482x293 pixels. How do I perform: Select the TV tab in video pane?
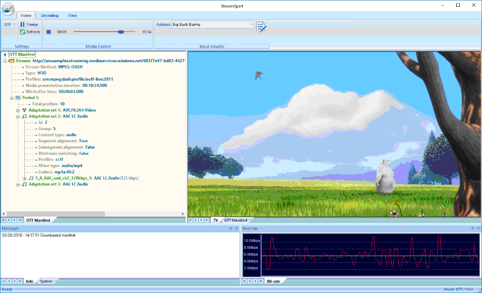215,220
